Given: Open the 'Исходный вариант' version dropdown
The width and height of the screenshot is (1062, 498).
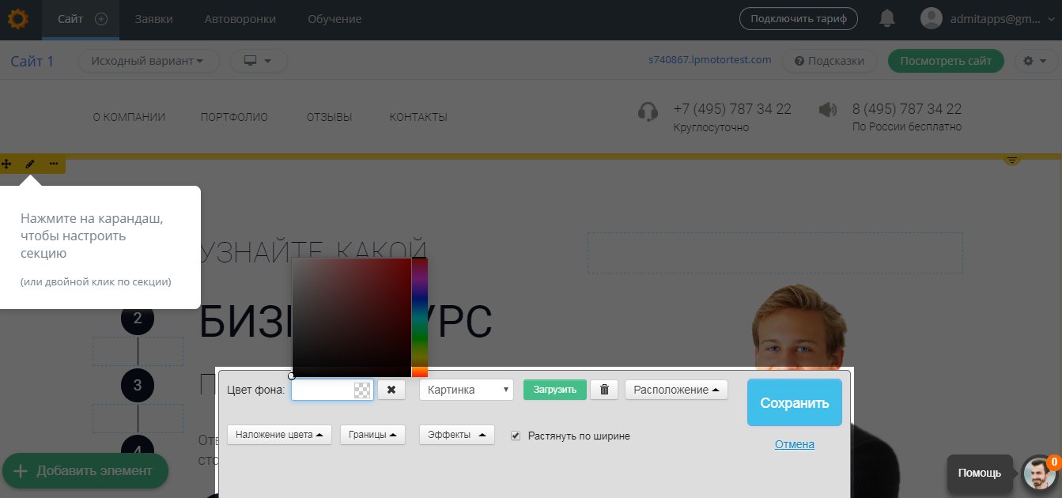Looking at the screenshot, I should (148, 60).
